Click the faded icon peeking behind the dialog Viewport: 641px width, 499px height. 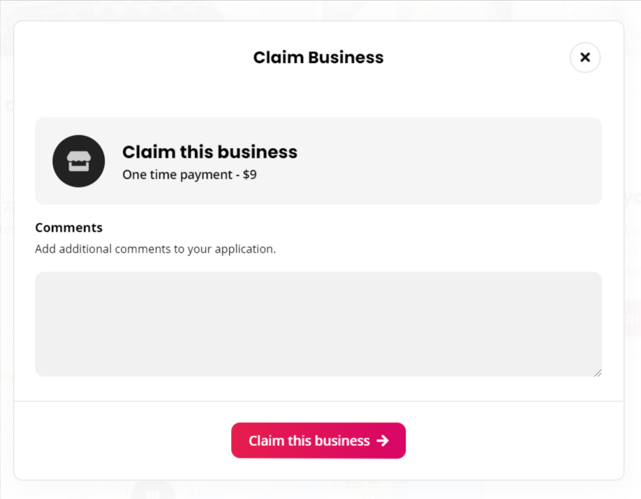8,201
